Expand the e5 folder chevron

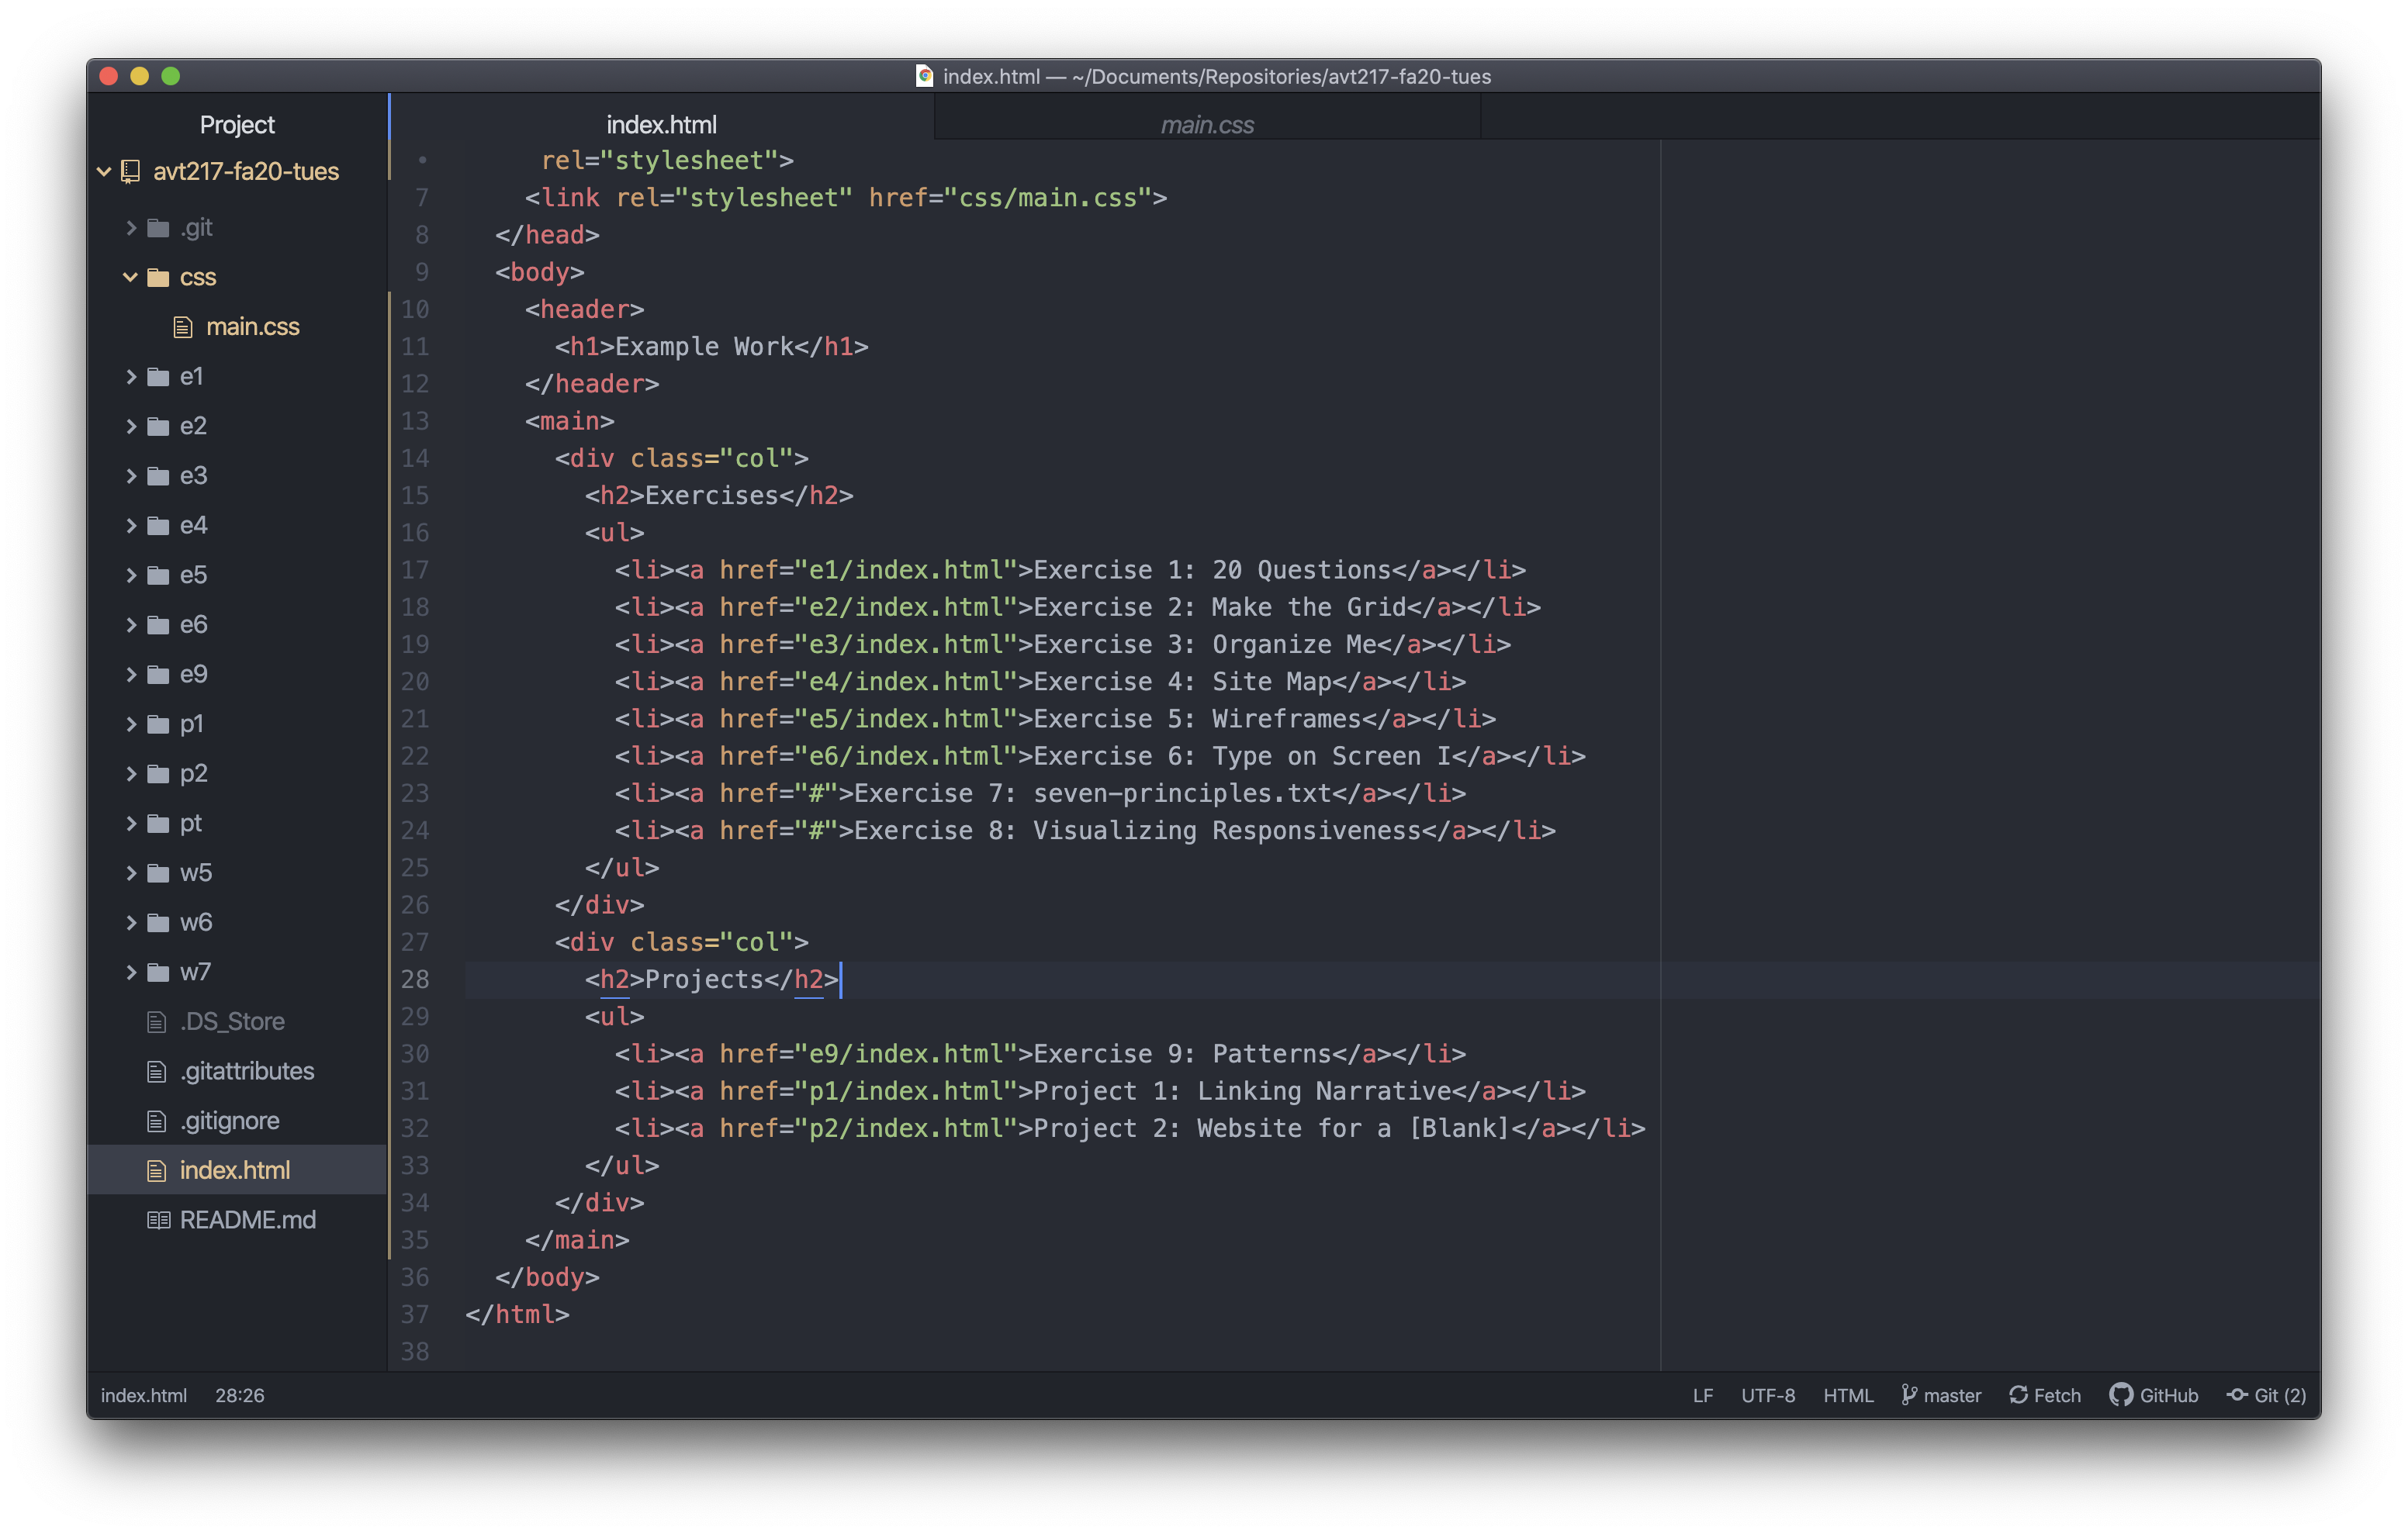pos(131,575)
